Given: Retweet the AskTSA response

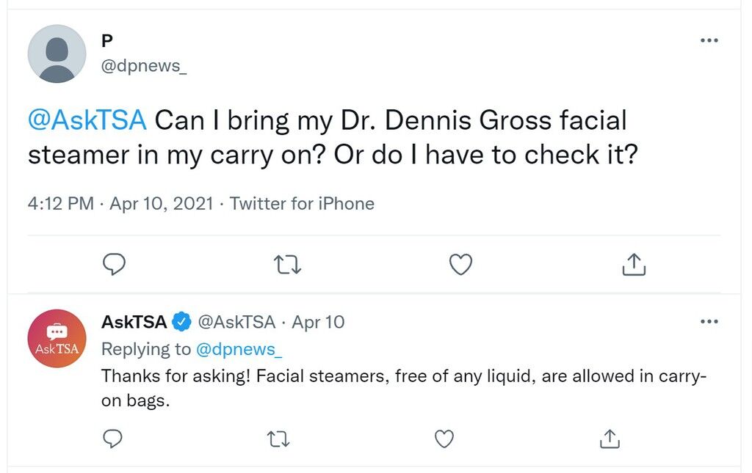Looking at the screenshot, I should tap(278, 439).
